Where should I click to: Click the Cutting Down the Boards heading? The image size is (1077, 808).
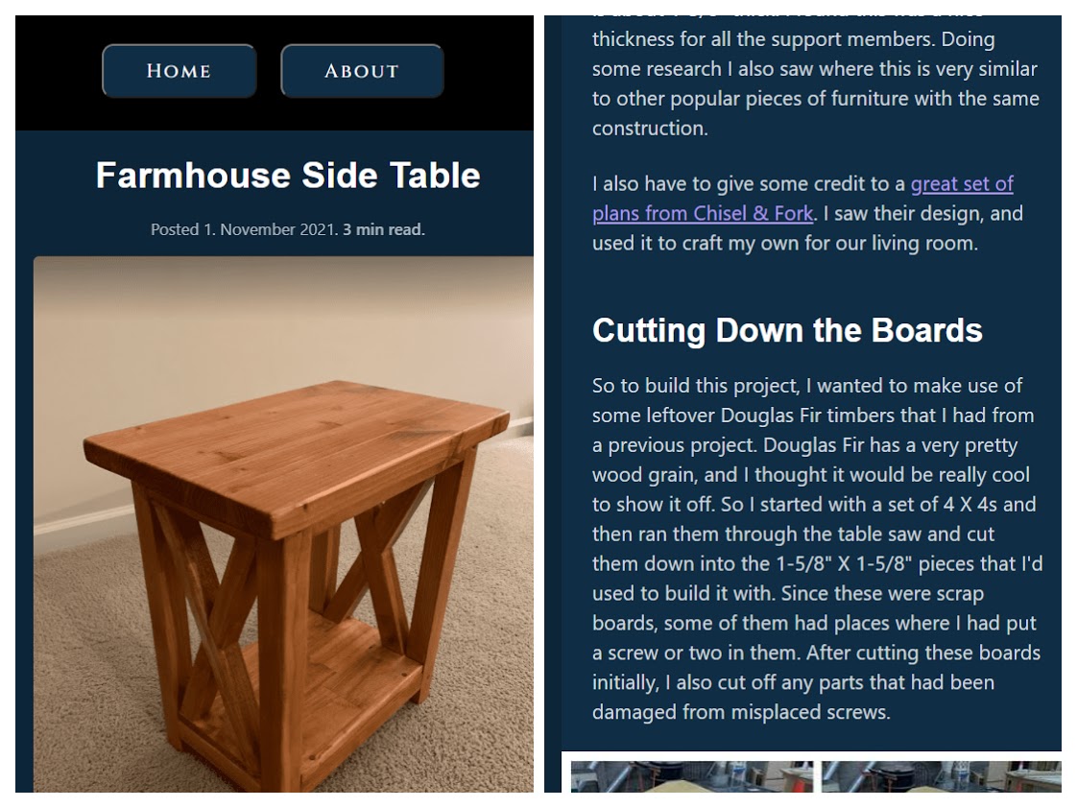pyautogui.click(x=787, y=330)
